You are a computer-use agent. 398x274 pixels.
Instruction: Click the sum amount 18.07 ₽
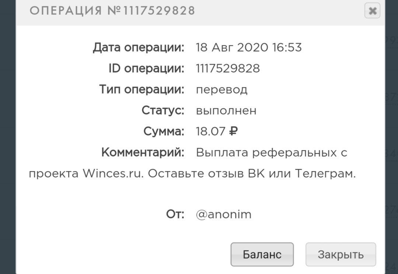click(217, 131)
